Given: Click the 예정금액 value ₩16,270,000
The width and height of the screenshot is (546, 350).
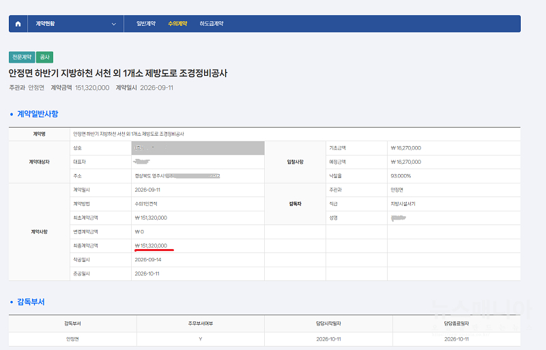Looking at the screenshot, I should (x=405, y=162).
